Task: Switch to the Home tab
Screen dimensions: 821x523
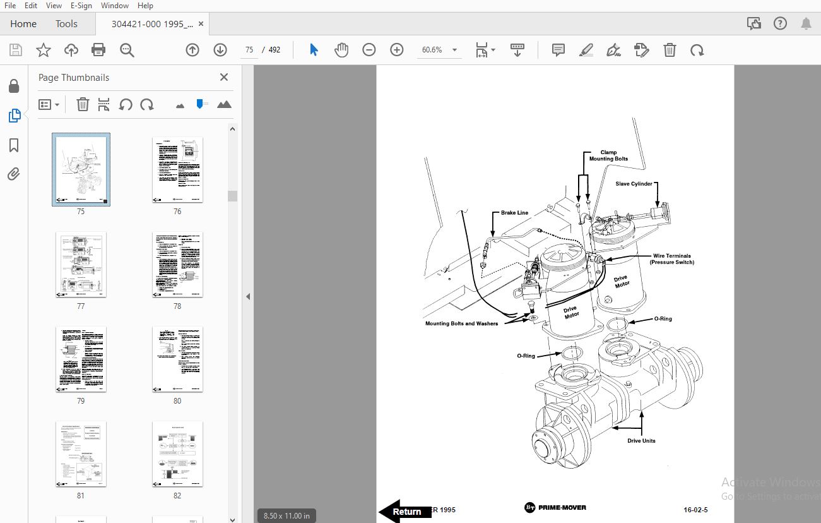Action: [x=23, y=24]
